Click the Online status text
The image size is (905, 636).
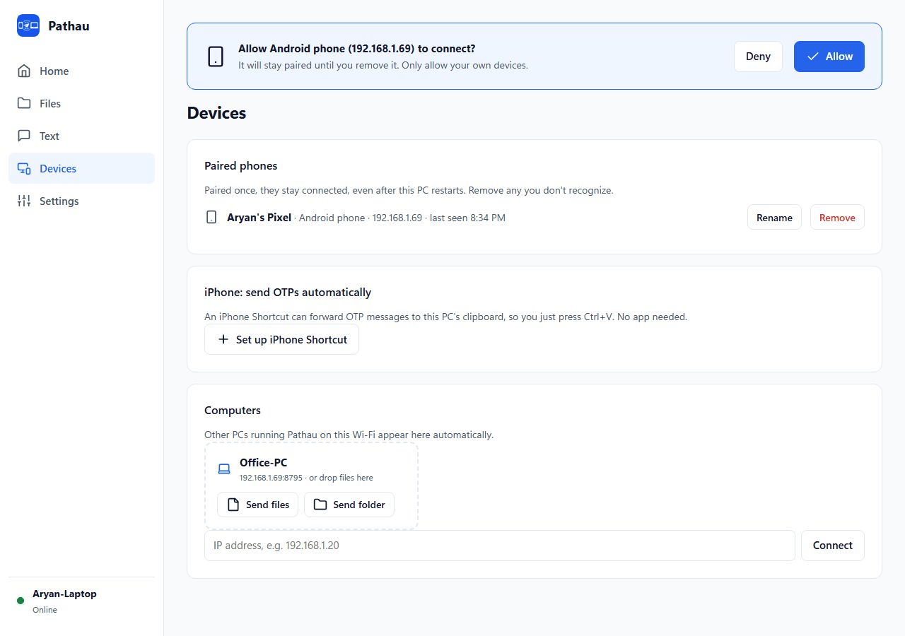coord(45,610)
